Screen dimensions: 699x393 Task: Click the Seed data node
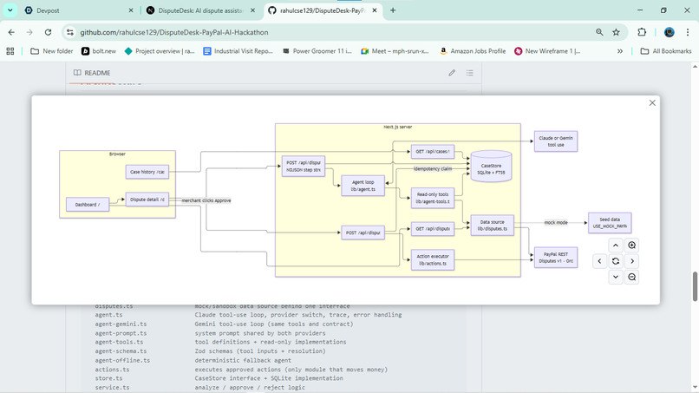pos(610,223)
